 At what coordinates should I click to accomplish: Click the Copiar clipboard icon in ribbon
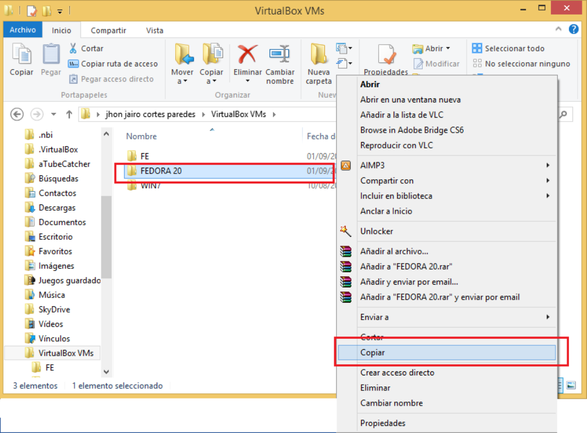[22, 55]
